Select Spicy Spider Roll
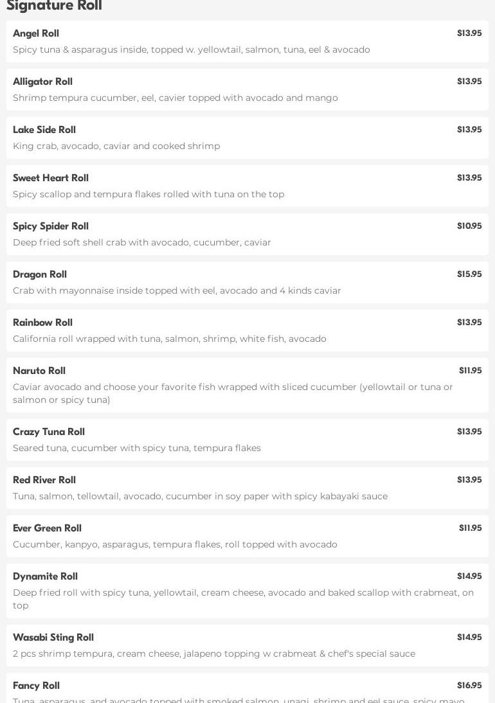 pyautogui.click(x=247, y=234)
